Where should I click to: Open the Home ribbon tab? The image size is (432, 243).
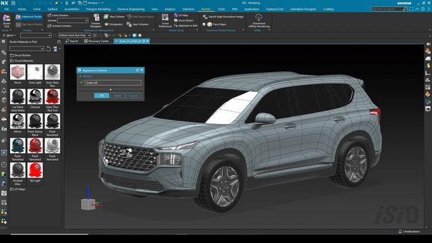[22, 9]
